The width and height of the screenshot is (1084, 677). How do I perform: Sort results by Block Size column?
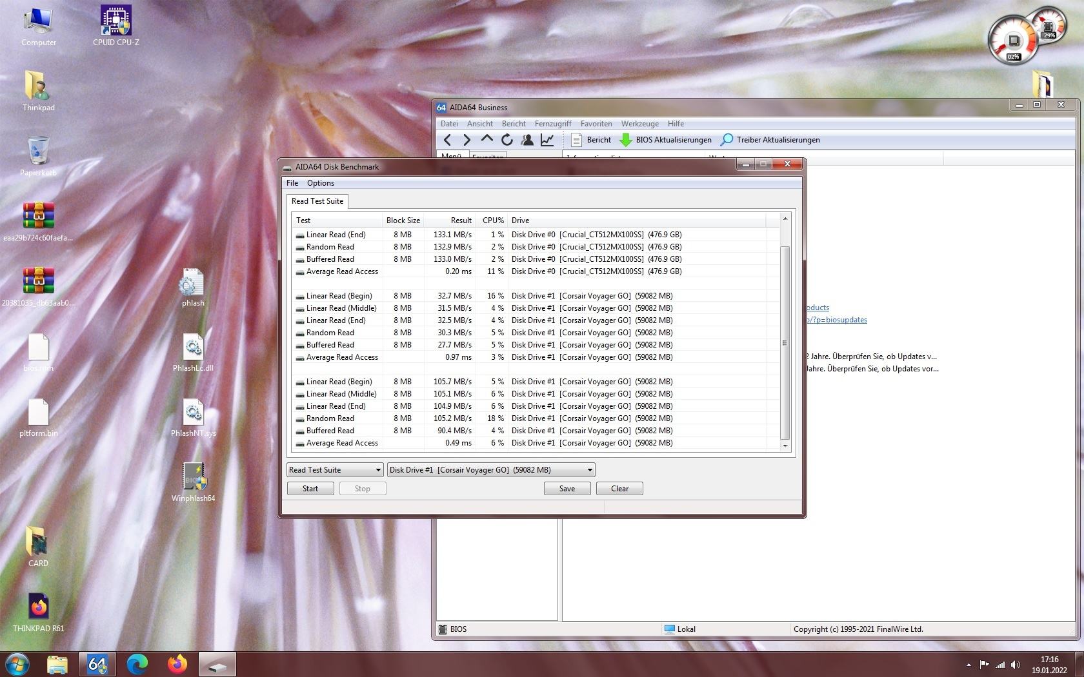[x=403, y=221]
